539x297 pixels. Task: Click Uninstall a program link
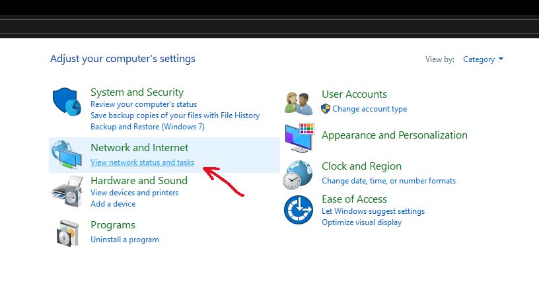125,240
